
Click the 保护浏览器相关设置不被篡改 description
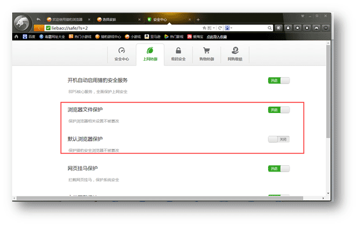pos(93,121)
